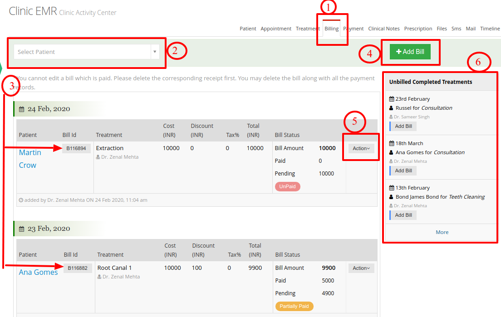Open the Prescription tab
This screenshot has width=501, height=317.
418,29
